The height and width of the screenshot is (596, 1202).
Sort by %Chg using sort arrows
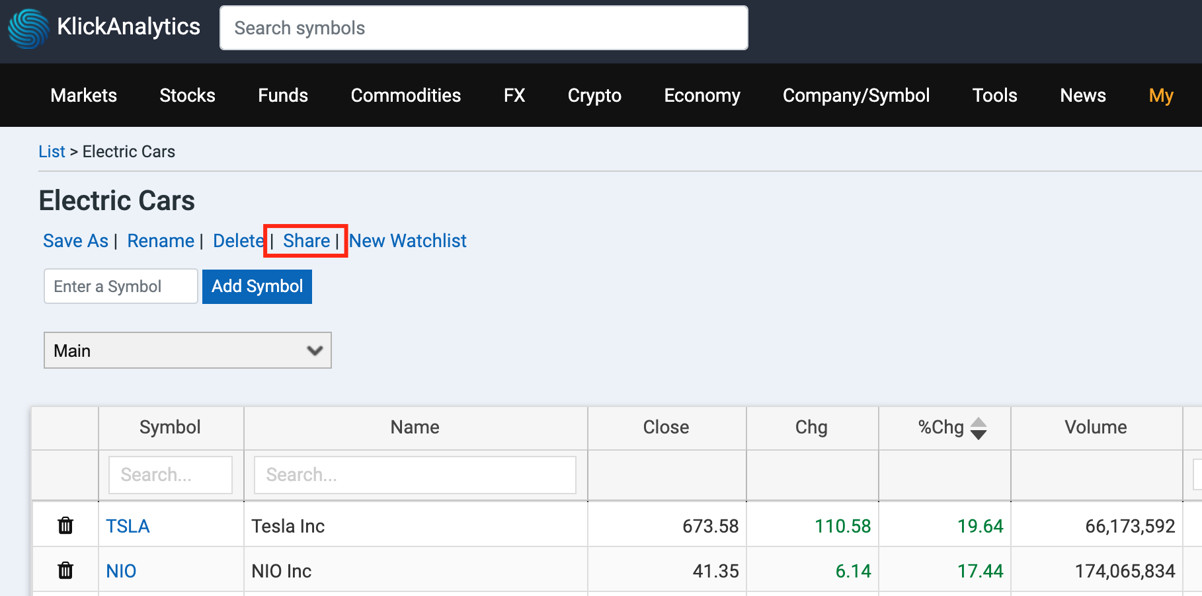pyautogui.click(x=979, y=428)
